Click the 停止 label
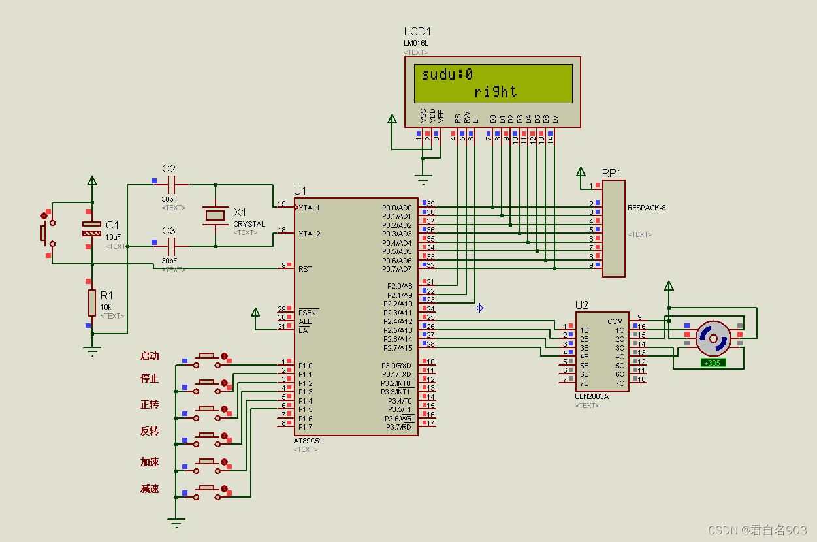The image size is (817, 542). [x=150, y=379]
